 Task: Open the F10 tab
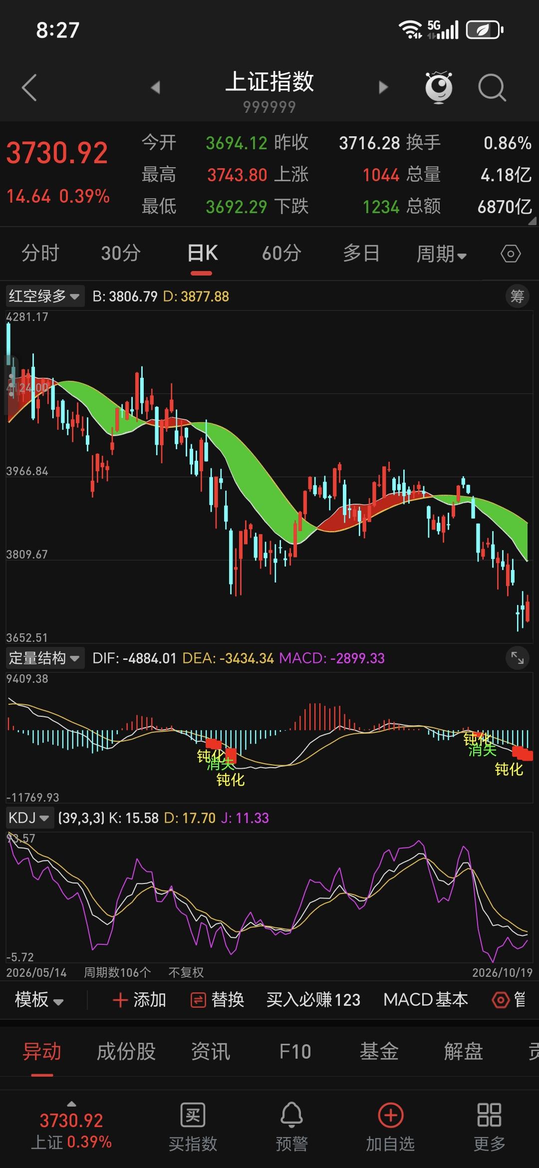pos(295,1052)
